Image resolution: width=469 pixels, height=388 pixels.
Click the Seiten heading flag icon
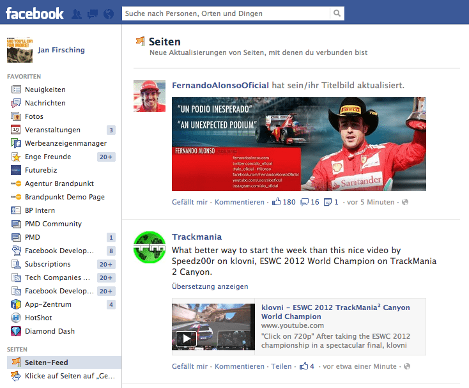141,41
